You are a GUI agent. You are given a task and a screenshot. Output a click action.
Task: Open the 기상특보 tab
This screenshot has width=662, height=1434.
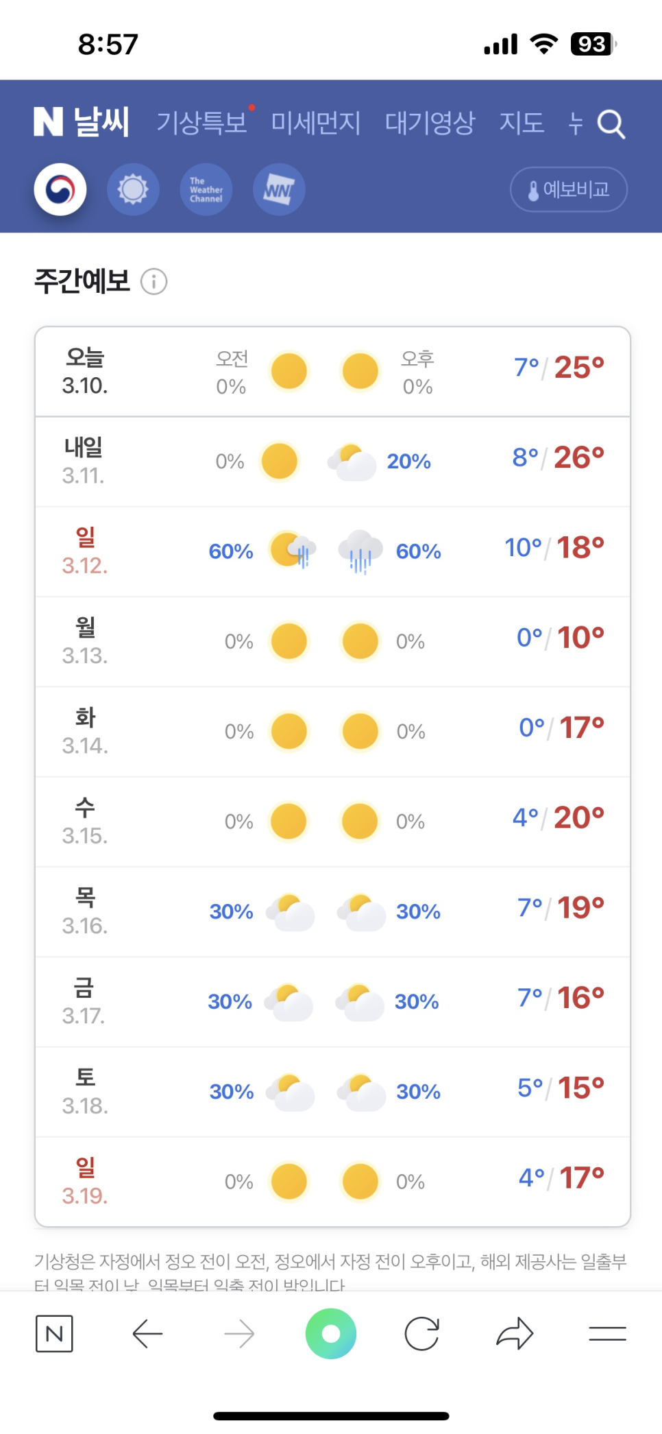pos(201,123)
